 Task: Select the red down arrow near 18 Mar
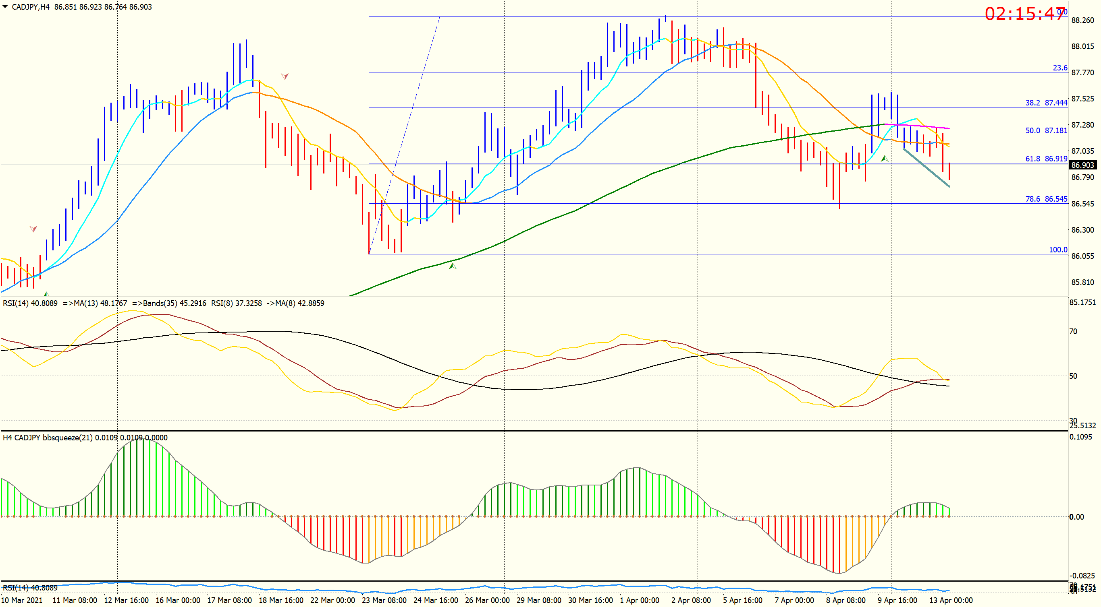[285, 76]
